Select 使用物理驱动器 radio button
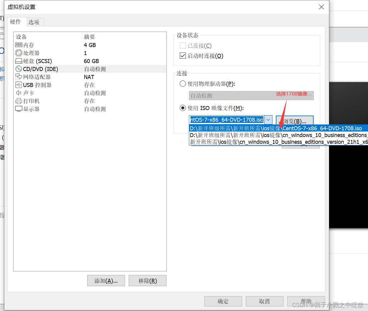368x311 pixels. pos(183,84)
